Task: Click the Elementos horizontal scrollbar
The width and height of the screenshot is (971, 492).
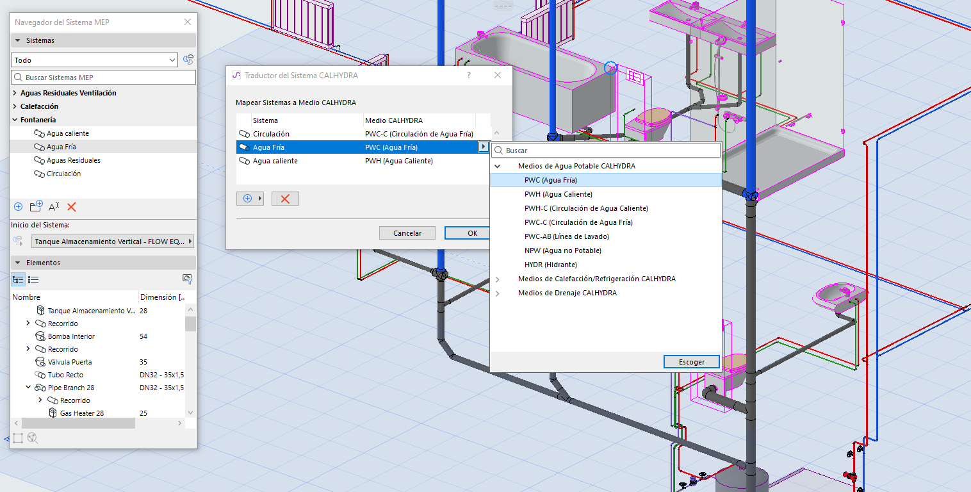Action: tap(78, 423)
